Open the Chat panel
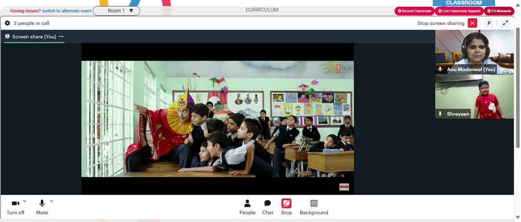This screenshot has width=521, height=222. (267, 207)
